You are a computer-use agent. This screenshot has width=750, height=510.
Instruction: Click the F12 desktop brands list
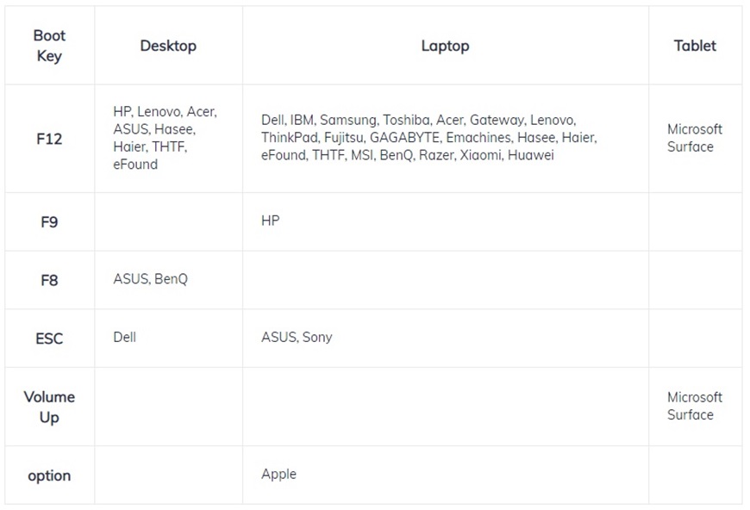(165, 138)
